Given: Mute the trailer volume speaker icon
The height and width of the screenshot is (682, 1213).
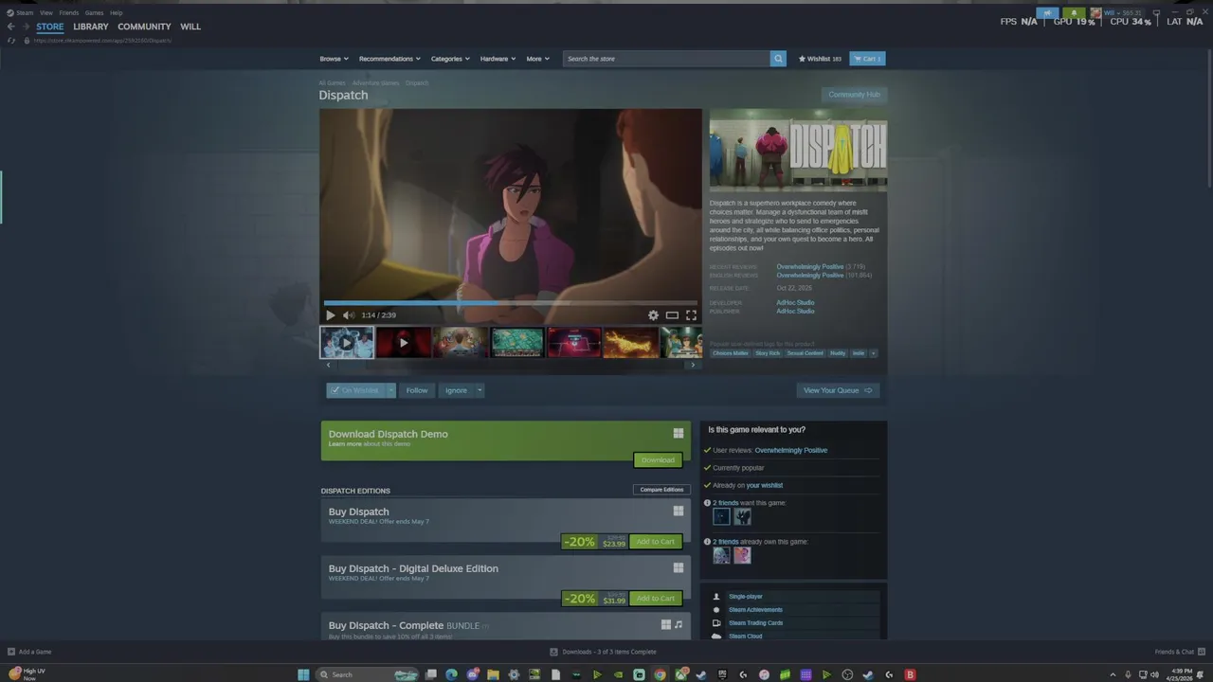Looking at the screenshot, I should [348, 315].
